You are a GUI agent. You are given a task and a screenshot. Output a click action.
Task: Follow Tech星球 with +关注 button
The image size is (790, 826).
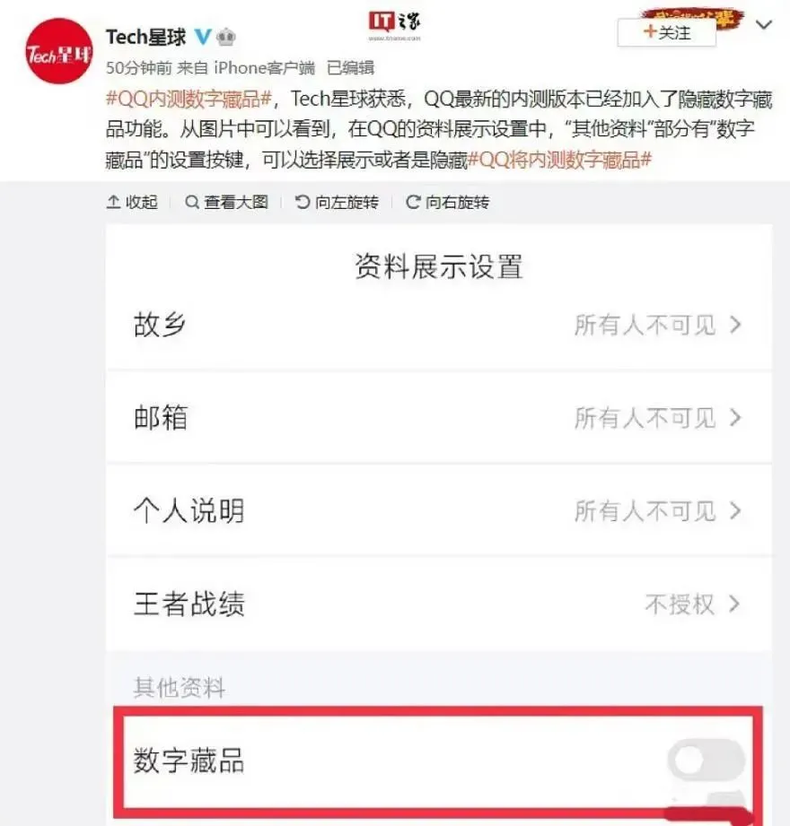point(667,32)
